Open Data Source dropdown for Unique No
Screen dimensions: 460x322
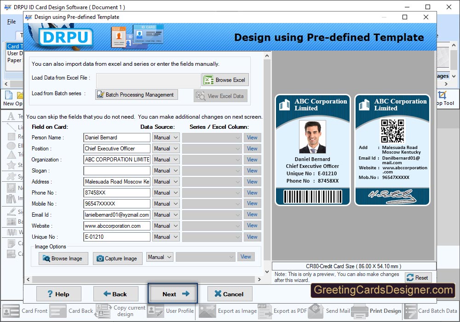tap(166, 237)
